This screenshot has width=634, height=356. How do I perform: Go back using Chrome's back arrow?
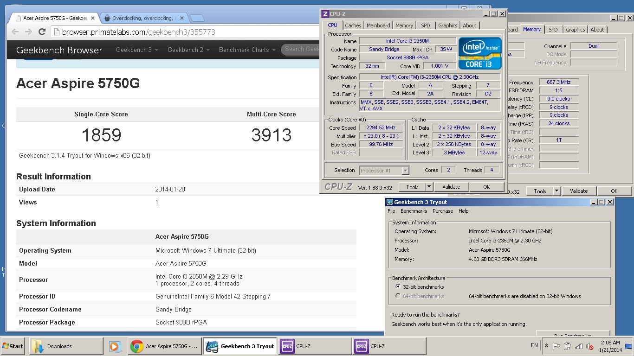click(x=15, y=32)
